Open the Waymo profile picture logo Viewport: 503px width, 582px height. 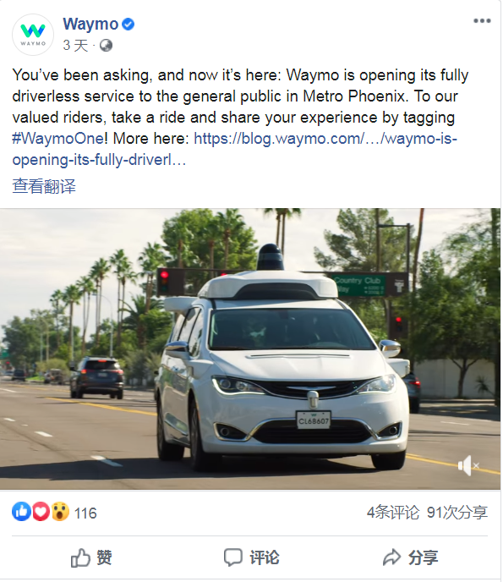(33, 35)
